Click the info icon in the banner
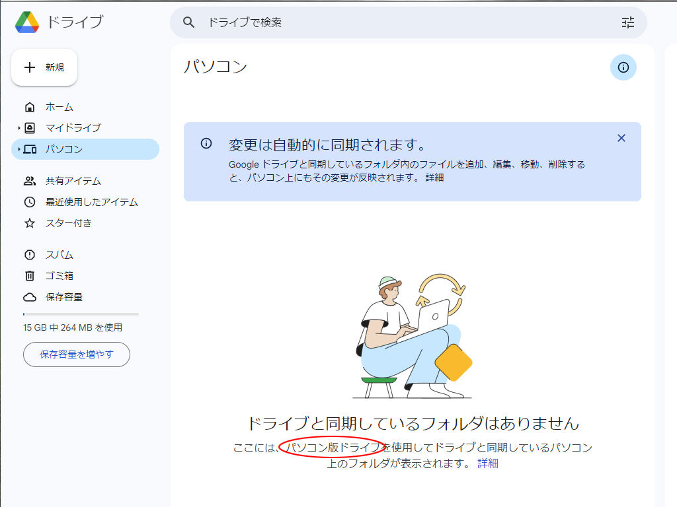677x507 pixels. point(206,143)
